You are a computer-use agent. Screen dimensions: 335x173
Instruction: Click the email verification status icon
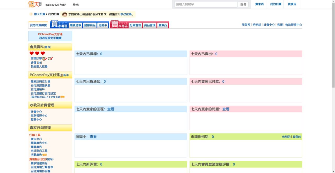pos(50,59)
